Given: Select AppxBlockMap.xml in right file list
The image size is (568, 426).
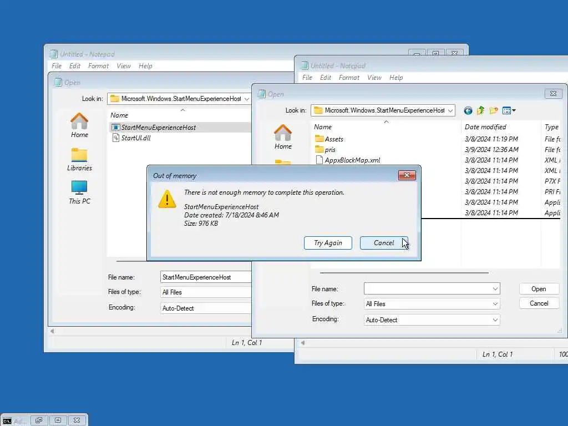Looking at the screenshot, I should tap(348, 160).
